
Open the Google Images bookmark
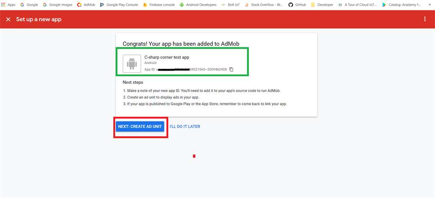(x=57, y=5)
